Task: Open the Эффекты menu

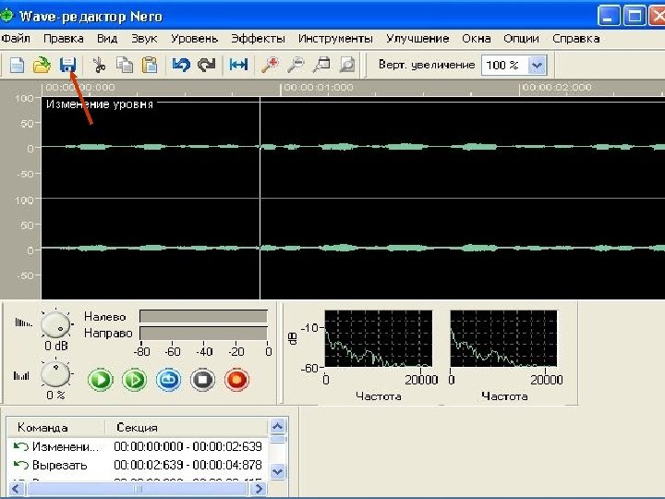Action: [x=258, y=39]
